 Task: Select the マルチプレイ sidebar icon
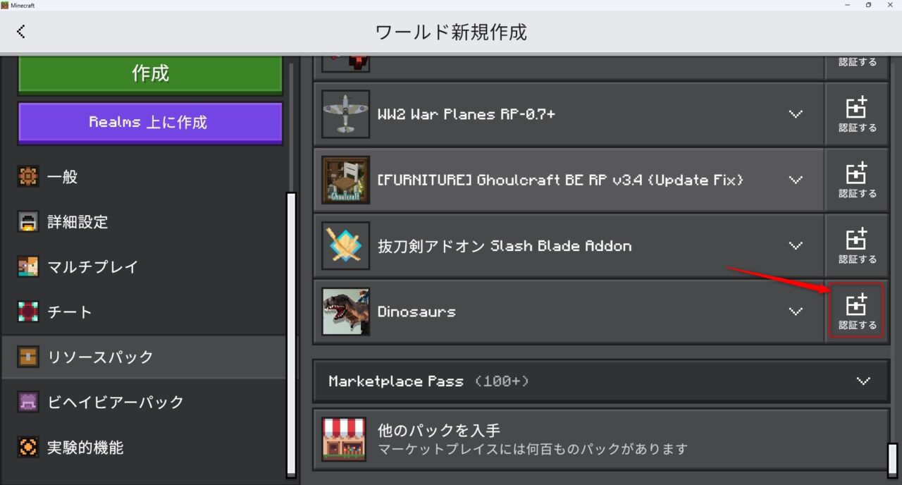tap(28, 267)
